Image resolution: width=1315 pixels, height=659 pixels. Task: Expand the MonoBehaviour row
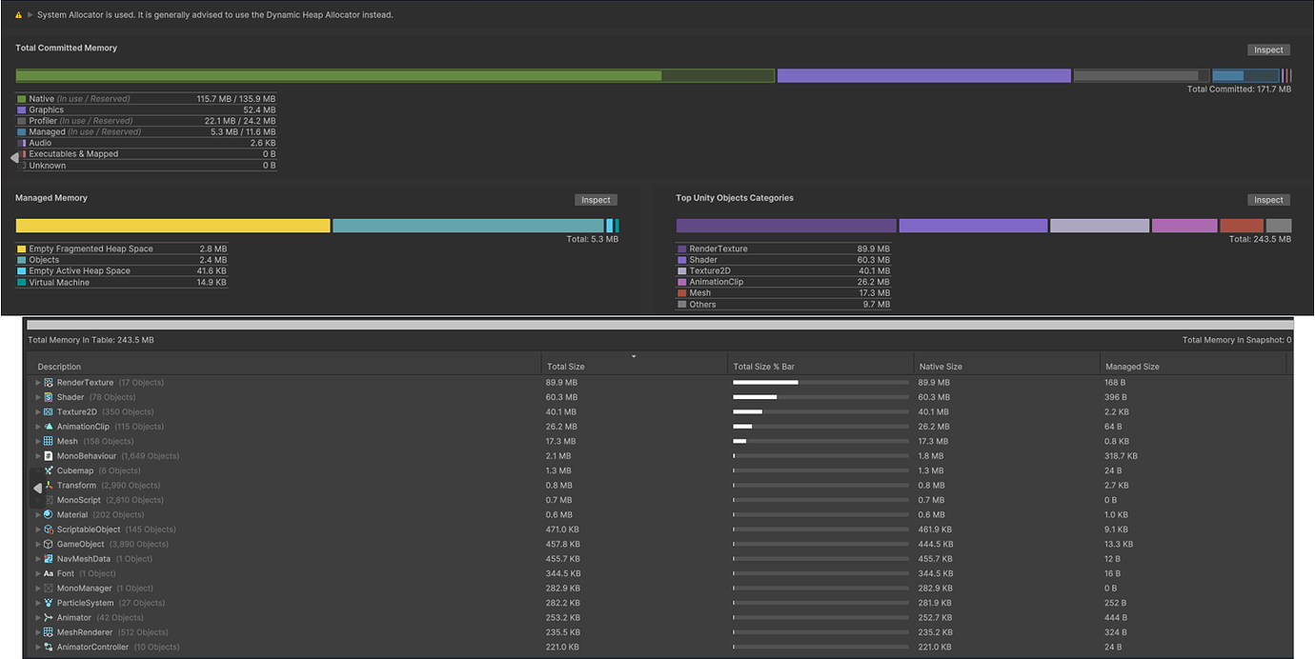pos(38,456)
